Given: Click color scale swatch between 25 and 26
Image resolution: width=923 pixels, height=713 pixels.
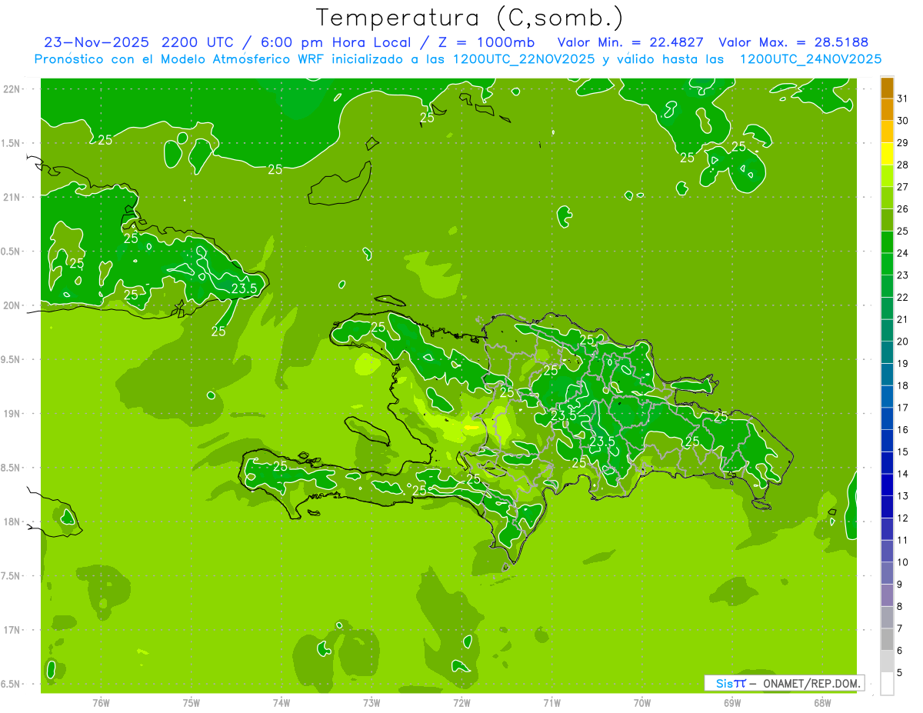Looking at the screenshot, I should [x=887, y=220].
